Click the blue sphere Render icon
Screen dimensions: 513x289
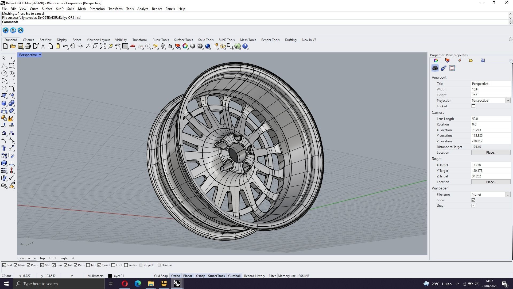coord(208,46)
